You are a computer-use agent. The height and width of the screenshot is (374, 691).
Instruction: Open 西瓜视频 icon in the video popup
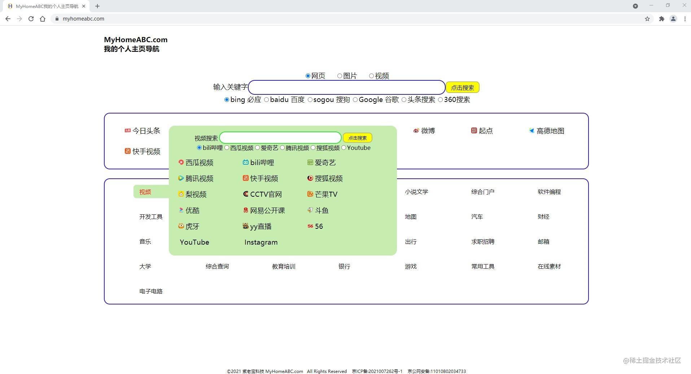pyautogui.click(x=181, y=162)
